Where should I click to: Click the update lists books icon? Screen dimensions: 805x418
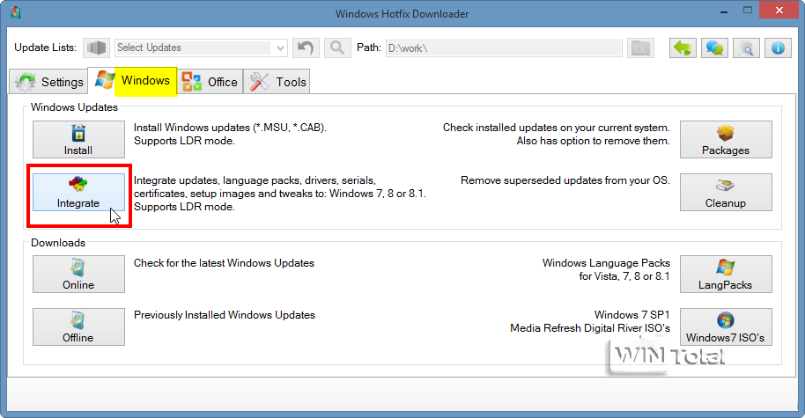pos(96,48)
